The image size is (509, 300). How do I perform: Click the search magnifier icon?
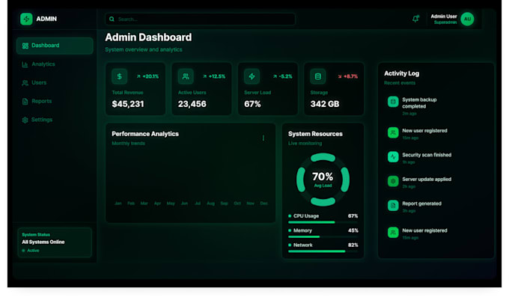[x=112, y=19]
